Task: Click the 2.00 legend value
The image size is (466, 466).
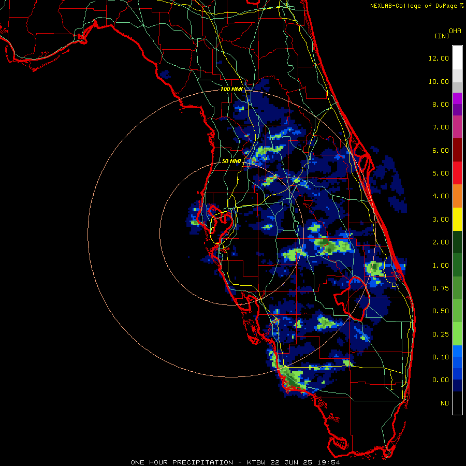Action: coord(441,242)
